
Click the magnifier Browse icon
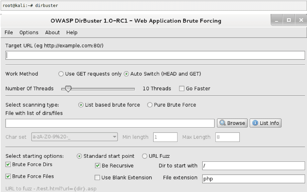coord(223,123)
